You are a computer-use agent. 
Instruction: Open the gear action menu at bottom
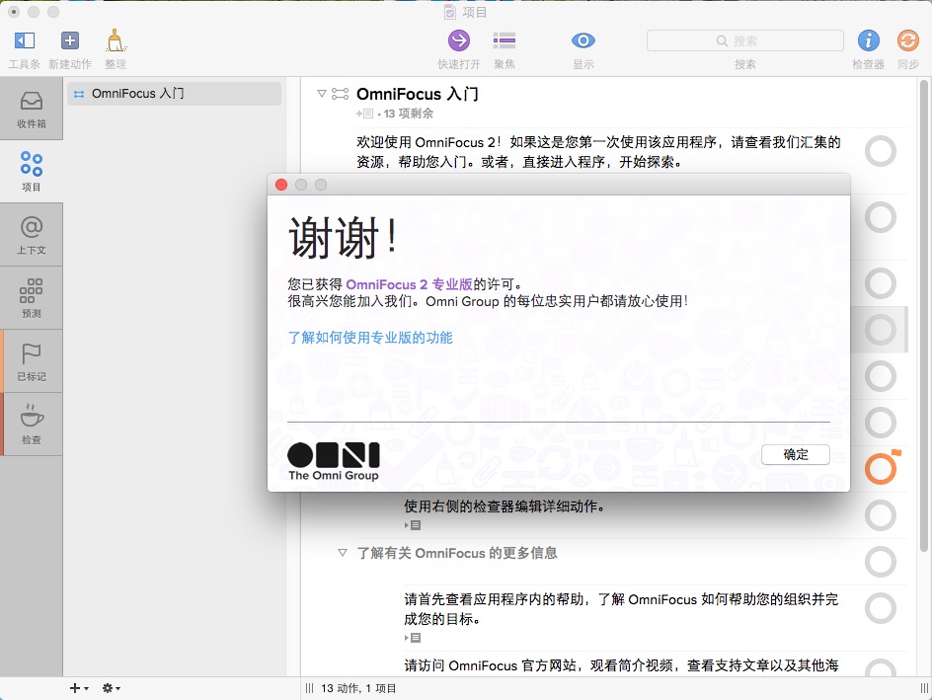(x=111, y=688)
